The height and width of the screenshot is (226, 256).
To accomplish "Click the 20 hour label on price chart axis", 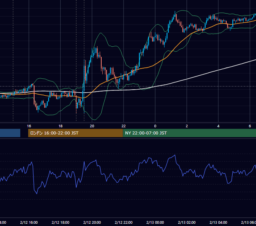I will (92, 126).
